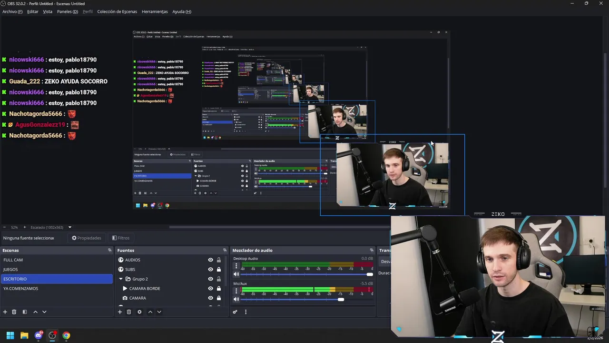Mute the Mic/Aux speaker icon
609x343 pixels.
236,299
